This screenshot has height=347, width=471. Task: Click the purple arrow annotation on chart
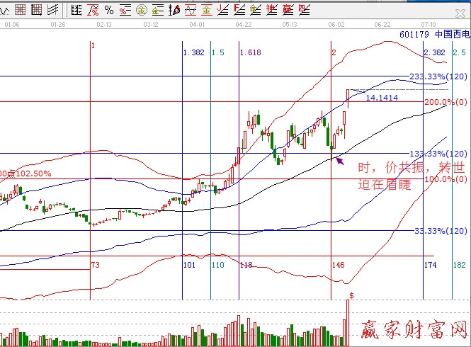(340, 161)
